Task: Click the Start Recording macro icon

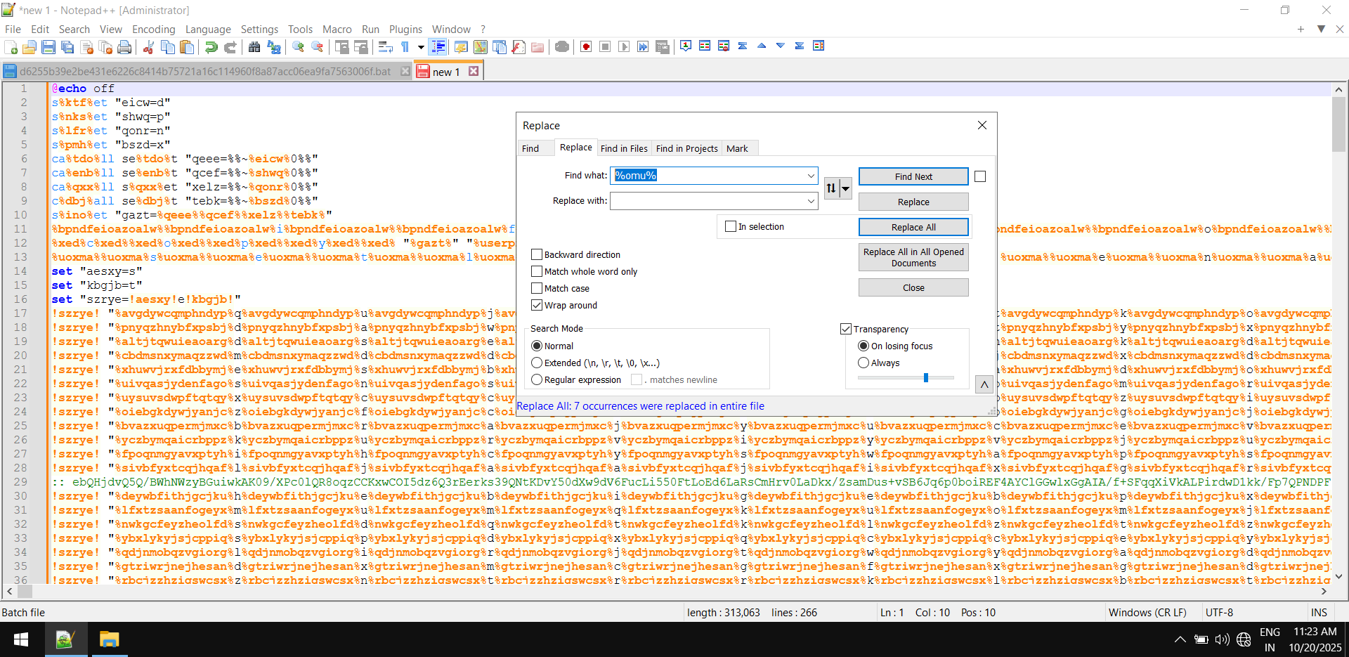Action: (x=586, y=47)
